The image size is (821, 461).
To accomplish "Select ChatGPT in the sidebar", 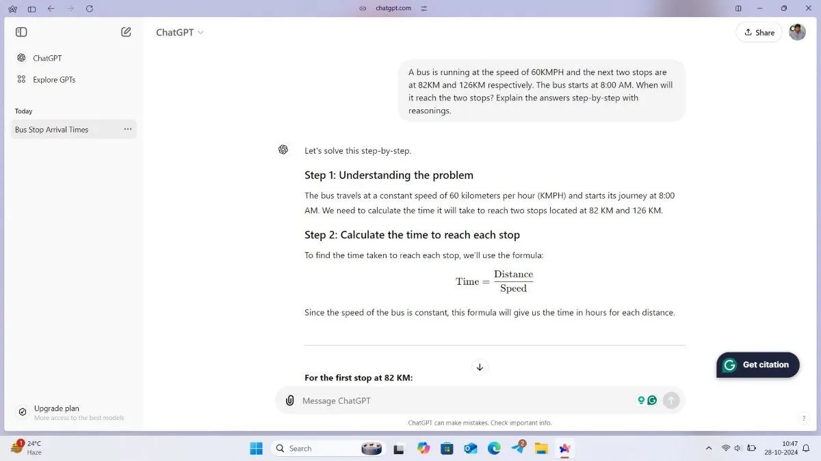I will (74, 58).
